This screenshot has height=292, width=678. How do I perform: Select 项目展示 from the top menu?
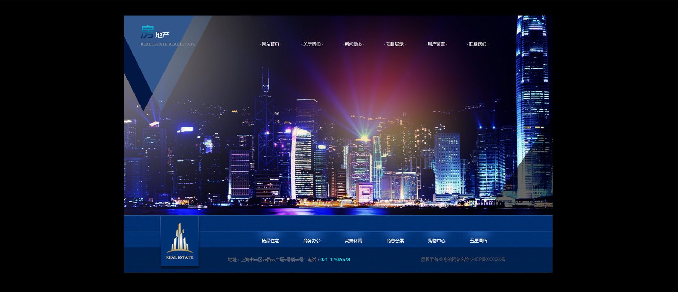click(x=395, y=44)
